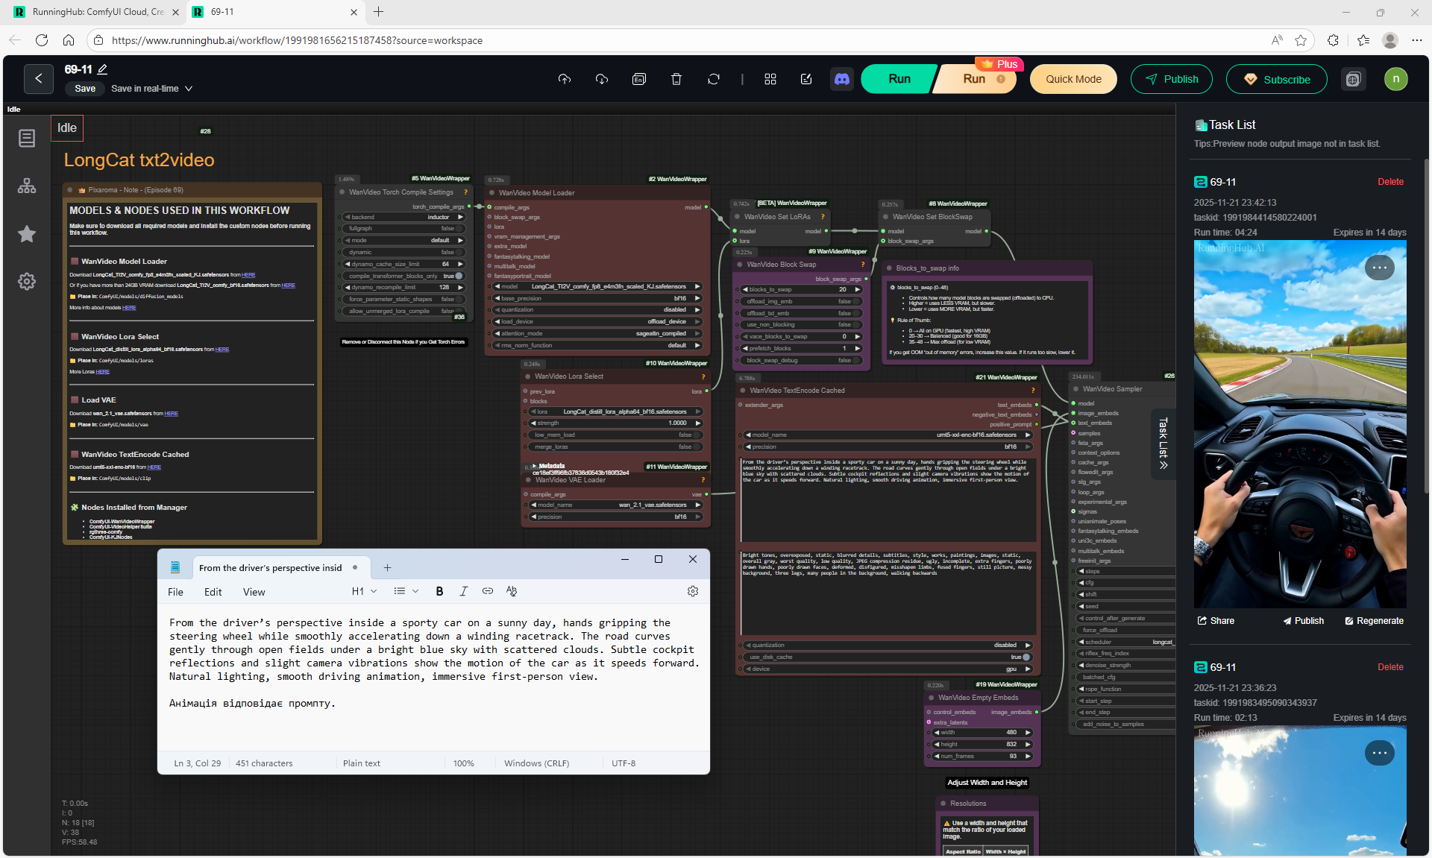The height and width of the screenshot is (858, 1432).
Task: Open the H1 heading dropdown in Notepad
Action: pyautogui.click(x=364, y=591)
